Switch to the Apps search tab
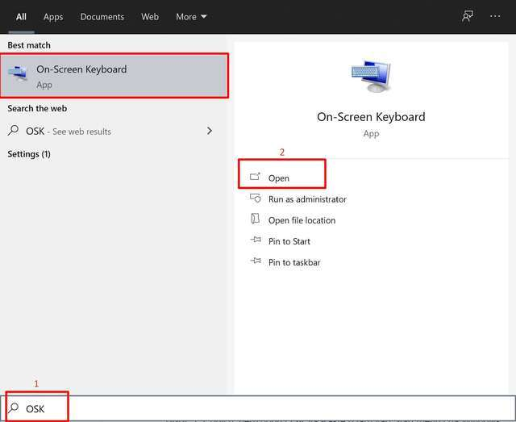The width and height of the screenshot is (516, 422). coord(53,17)
